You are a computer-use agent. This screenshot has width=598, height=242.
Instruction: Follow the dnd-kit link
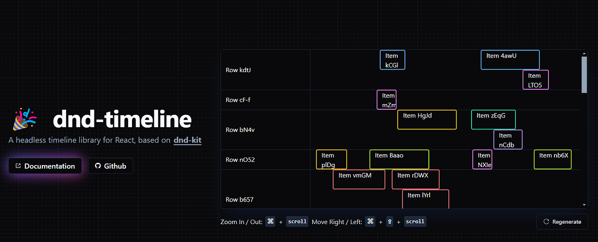(188, 140)
